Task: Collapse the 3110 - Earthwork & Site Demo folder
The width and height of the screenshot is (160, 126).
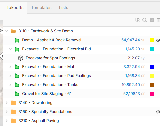Action: coord(7,31)
